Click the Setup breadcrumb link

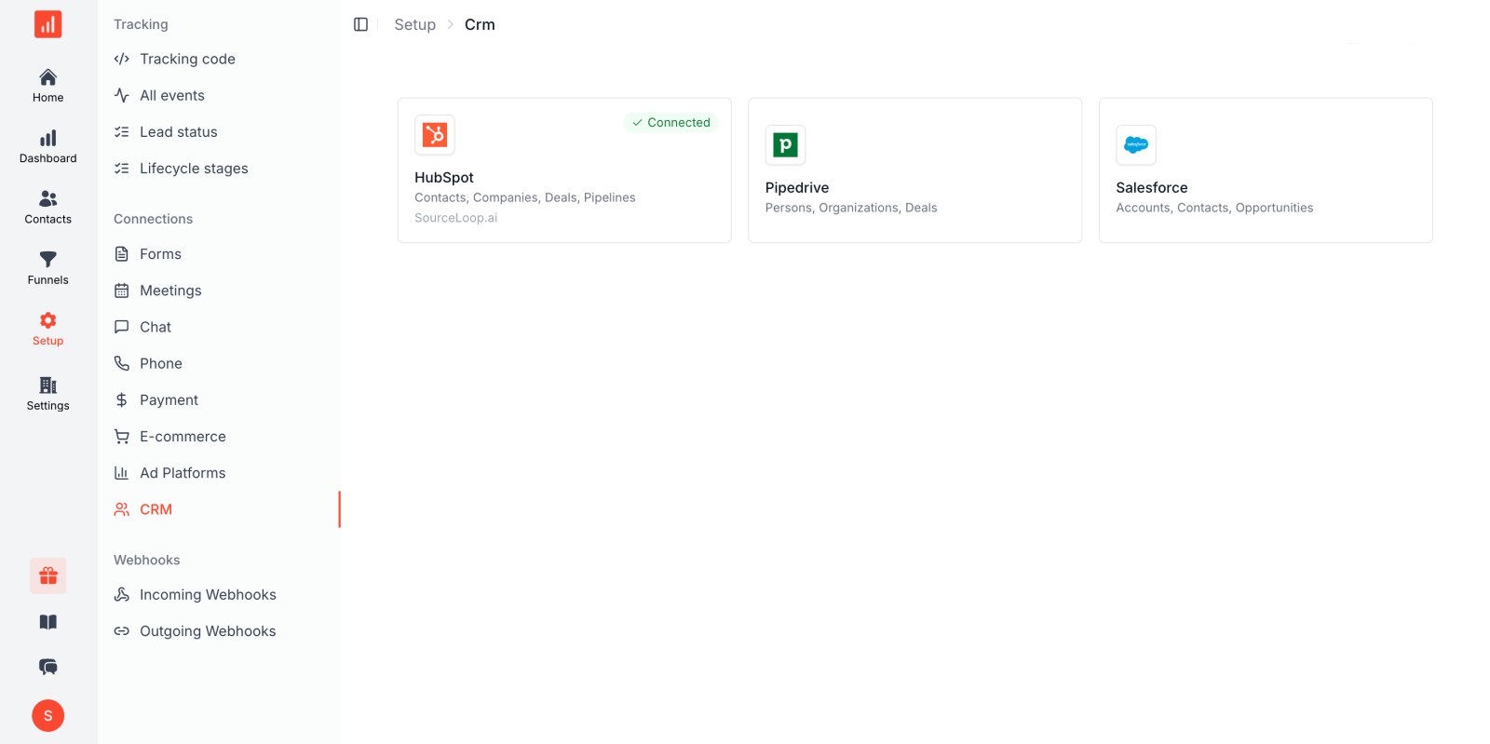(414, 24)
